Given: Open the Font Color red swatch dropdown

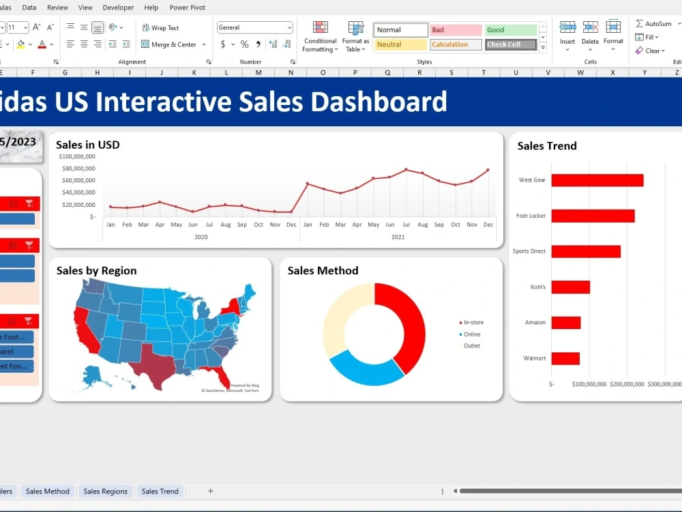Looking at the screenshot, I should point(50,44).
